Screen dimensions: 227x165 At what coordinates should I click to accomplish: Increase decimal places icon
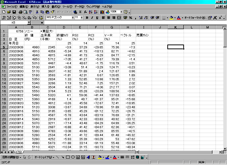coord(141,18)
